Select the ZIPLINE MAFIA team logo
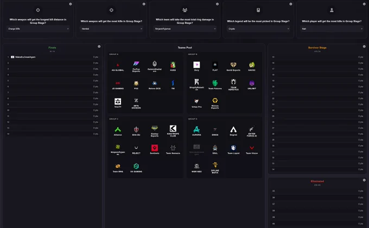 215,165
